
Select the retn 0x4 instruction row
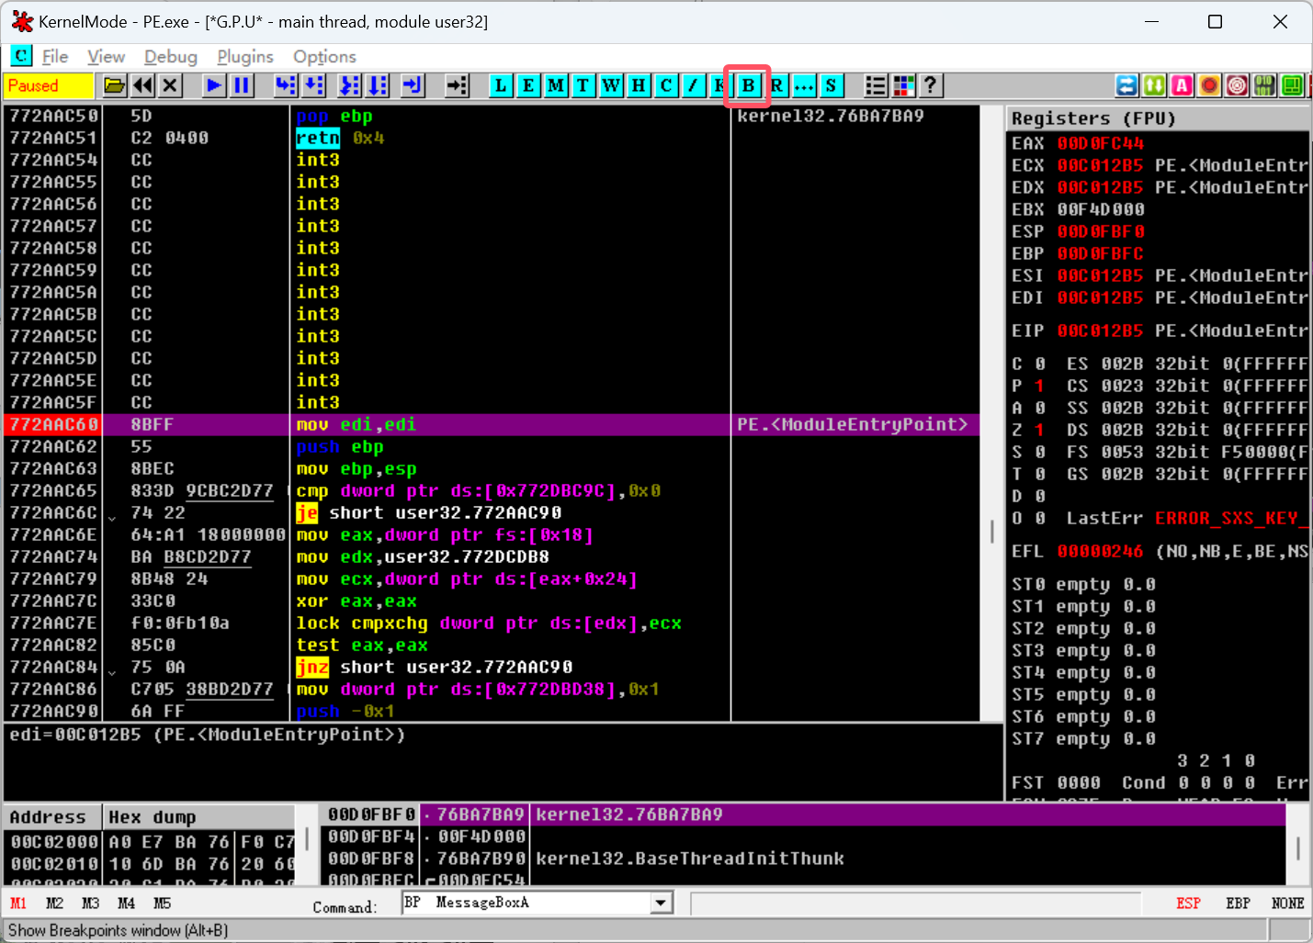pyautogui.click(x=492, y=138)
